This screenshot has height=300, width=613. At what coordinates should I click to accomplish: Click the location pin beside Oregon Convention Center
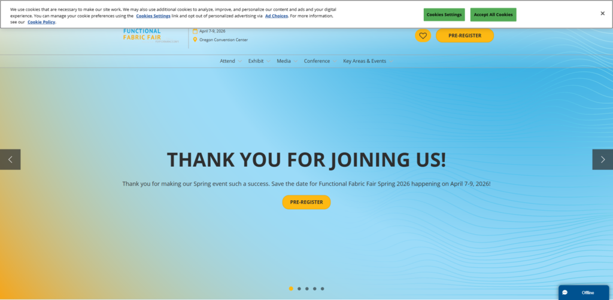(195, 40)
